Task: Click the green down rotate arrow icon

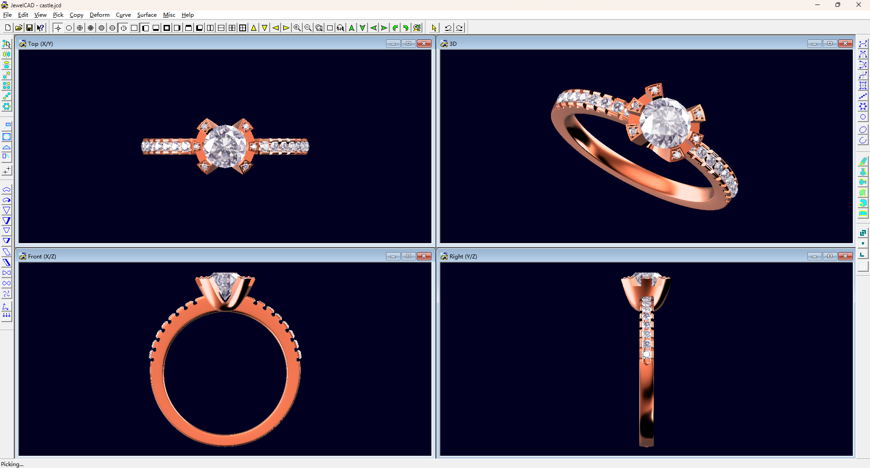Action: [x=362, y=28]
